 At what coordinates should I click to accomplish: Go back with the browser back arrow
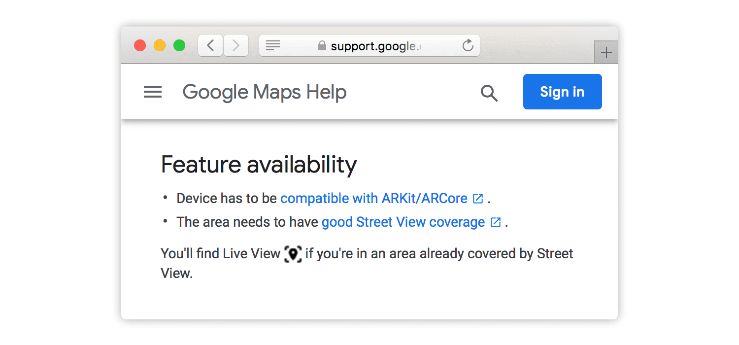[x=210, y=46]
